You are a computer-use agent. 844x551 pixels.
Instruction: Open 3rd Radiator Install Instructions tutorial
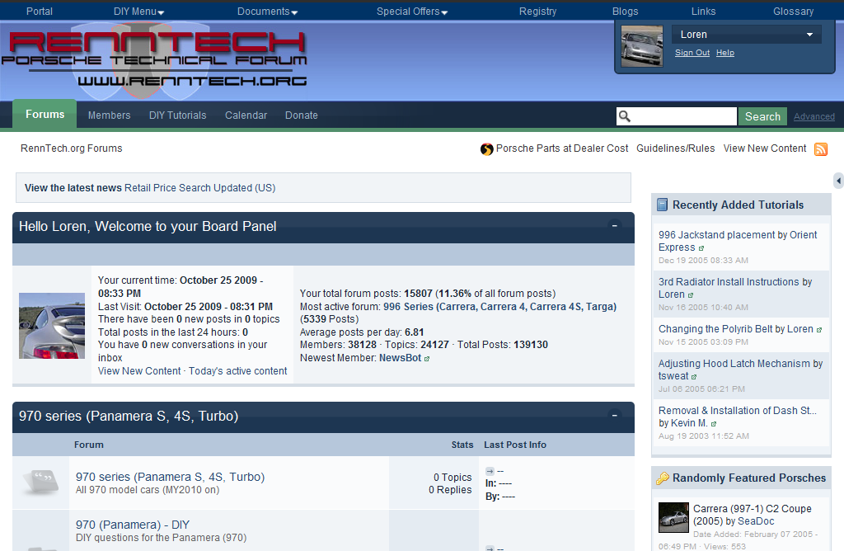(729, 282)
